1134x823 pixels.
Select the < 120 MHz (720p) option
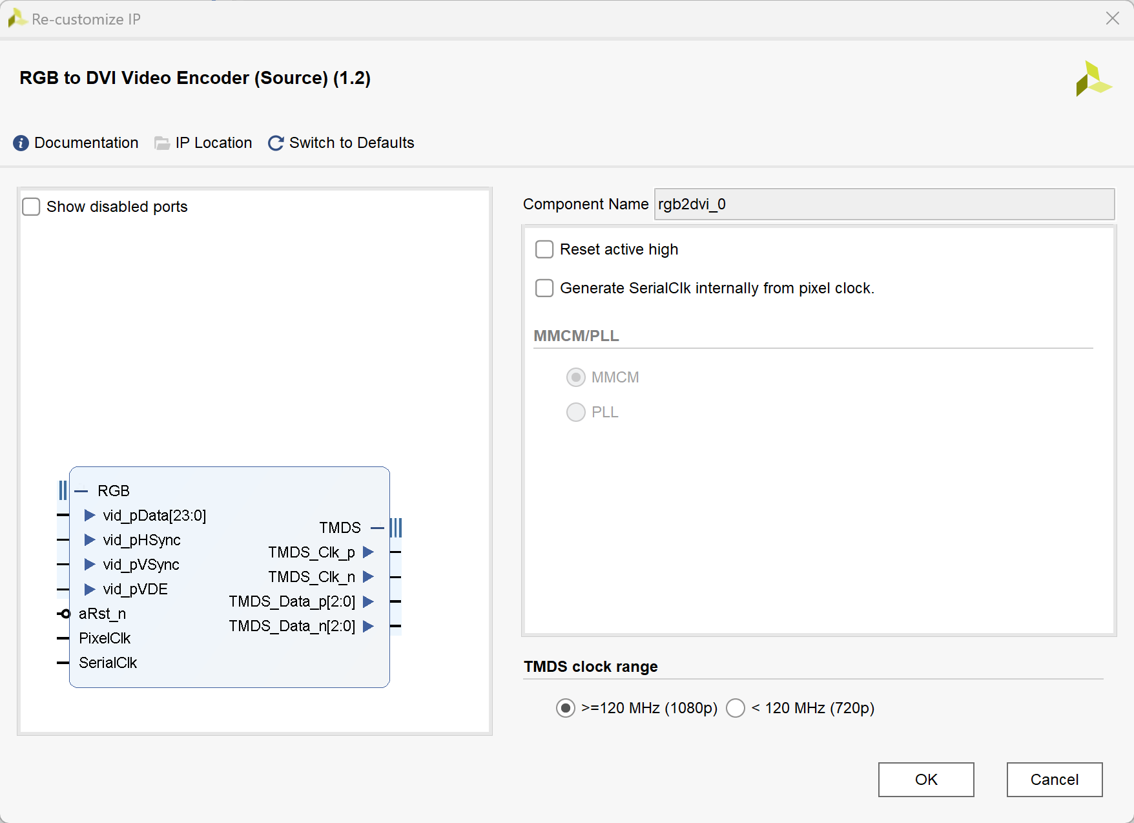pyautogui.click(x=736, y=708)
